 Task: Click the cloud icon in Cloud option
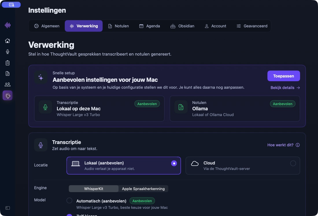[195, 164]
